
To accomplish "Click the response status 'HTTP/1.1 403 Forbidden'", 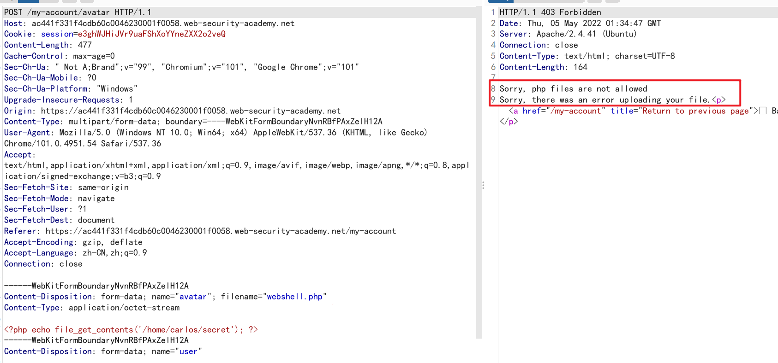I will coord(551,12).
